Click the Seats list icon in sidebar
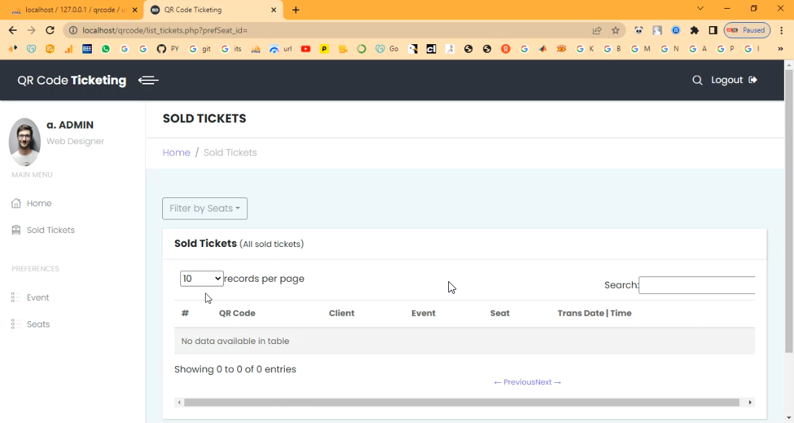The width and height of the screenshot is (794, 423). click(x=16, y=325)
